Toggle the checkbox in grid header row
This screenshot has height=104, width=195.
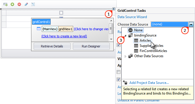pos(61,13)
